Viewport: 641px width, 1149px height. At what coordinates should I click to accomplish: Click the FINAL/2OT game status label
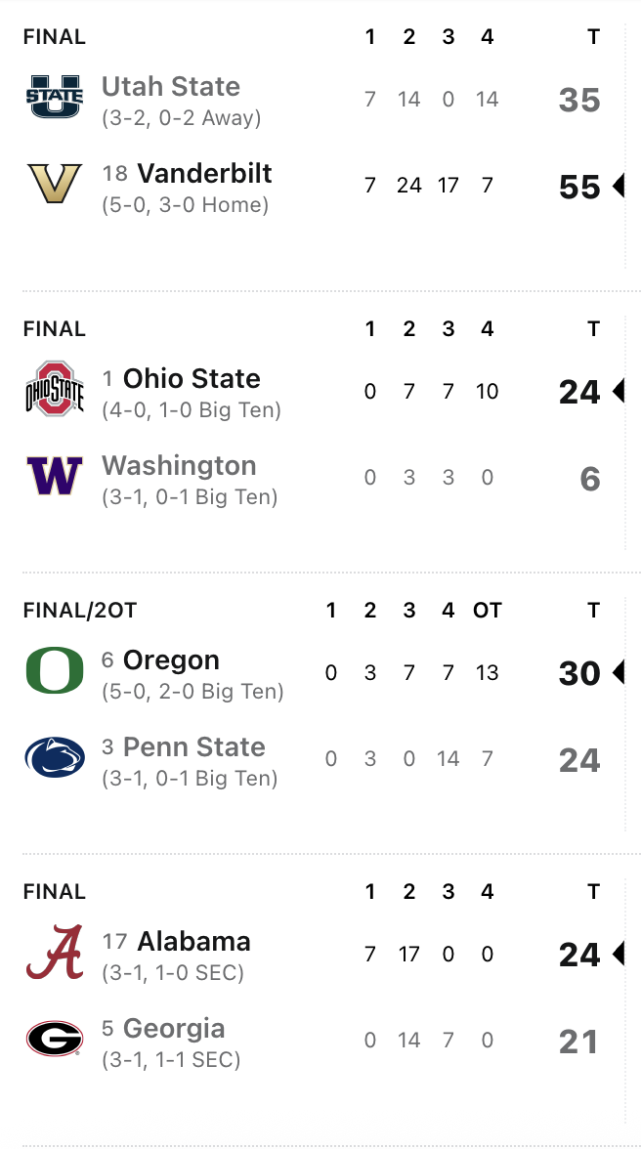[x=80, y=611]
